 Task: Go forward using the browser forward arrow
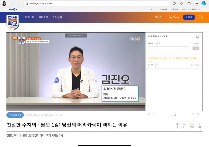pyautogui.click(x=18, y=4)
